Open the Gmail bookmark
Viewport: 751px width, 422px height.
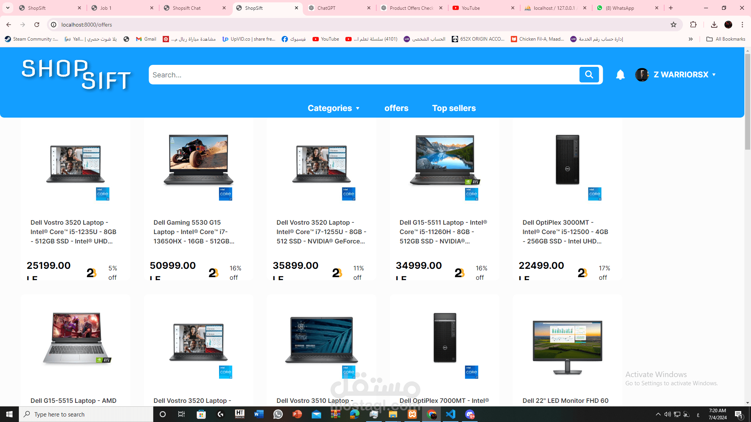click(x=146, y=39)
